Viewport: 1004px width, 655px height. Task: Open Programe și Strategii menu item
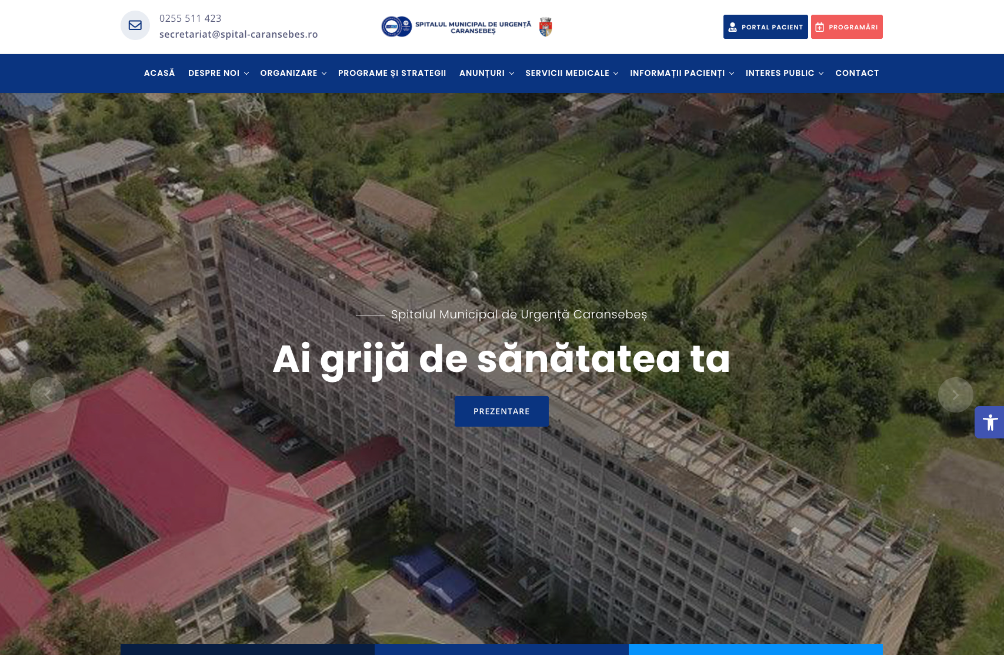(x=392, y=73)
